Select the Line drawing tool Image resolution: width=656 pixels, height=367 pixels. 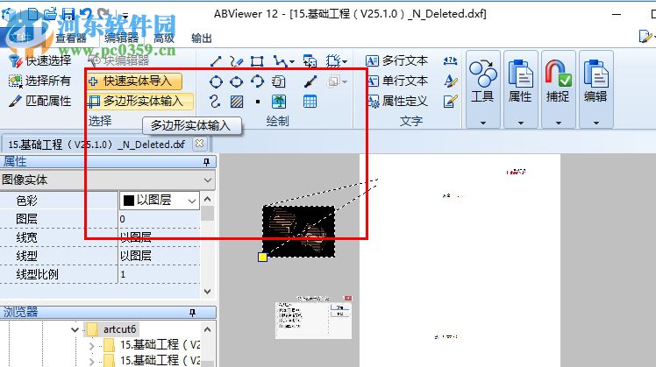(216, 61)
